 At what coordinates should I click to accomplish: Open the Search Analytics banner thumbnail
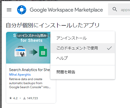pyautogui.click(x=28, y=48)
